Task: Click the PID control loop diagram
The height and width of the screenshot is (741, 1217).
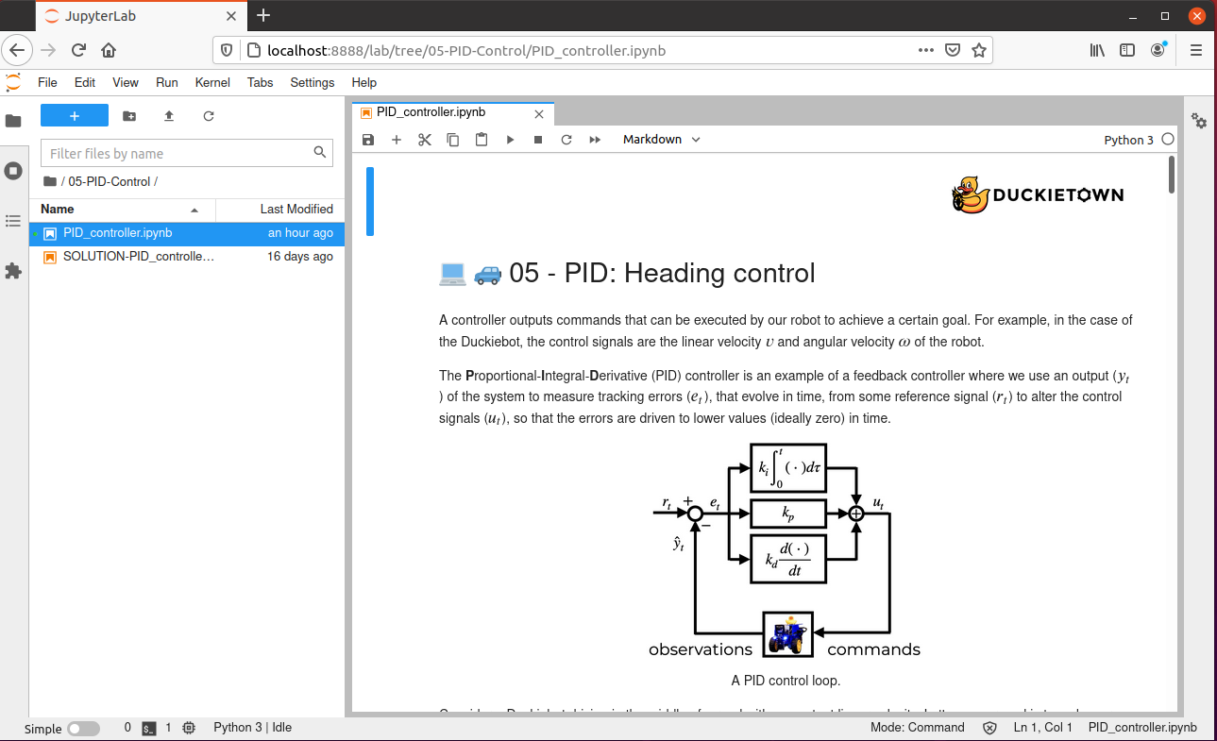Action: click(x=784, y=550)
